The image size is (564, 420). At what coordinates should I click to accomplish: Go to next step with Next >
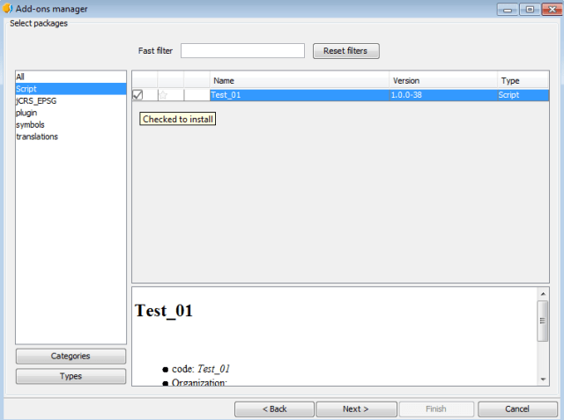356,409
